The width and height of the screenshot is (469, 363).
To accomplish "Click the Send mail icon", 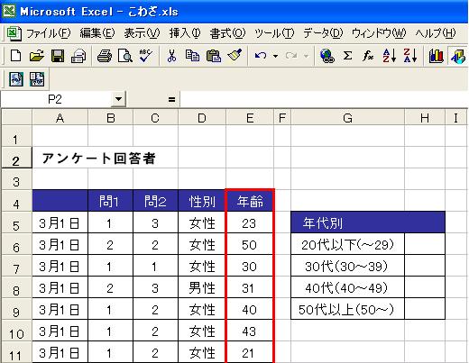I will pyautogui.click(x=78, y=56).
